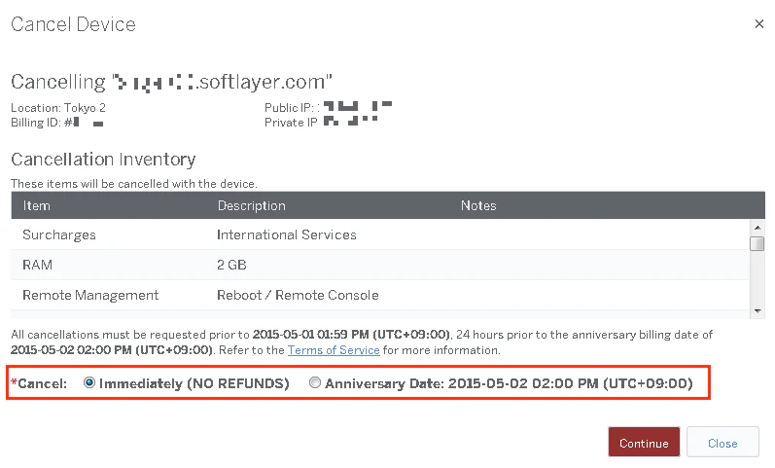Select the Remote Management row item
The height and width of the screenshot is (468, 775).
coord(90,296)
